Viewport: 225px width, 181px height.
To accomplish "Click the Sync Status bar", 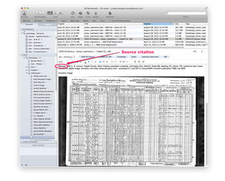I will [x=39, y=145].
